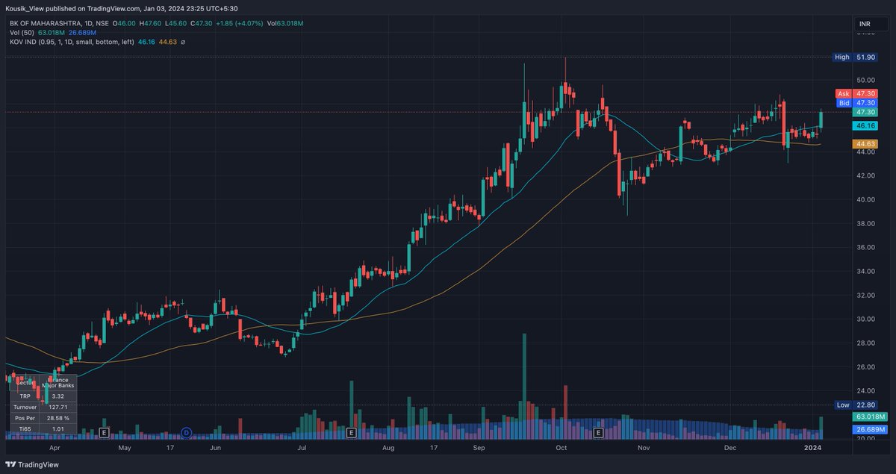Image resolution: width=896 pixels, height=474 pixels.
Task: Select the KOV IND indicator legend
Action: (x=72, y=42)
